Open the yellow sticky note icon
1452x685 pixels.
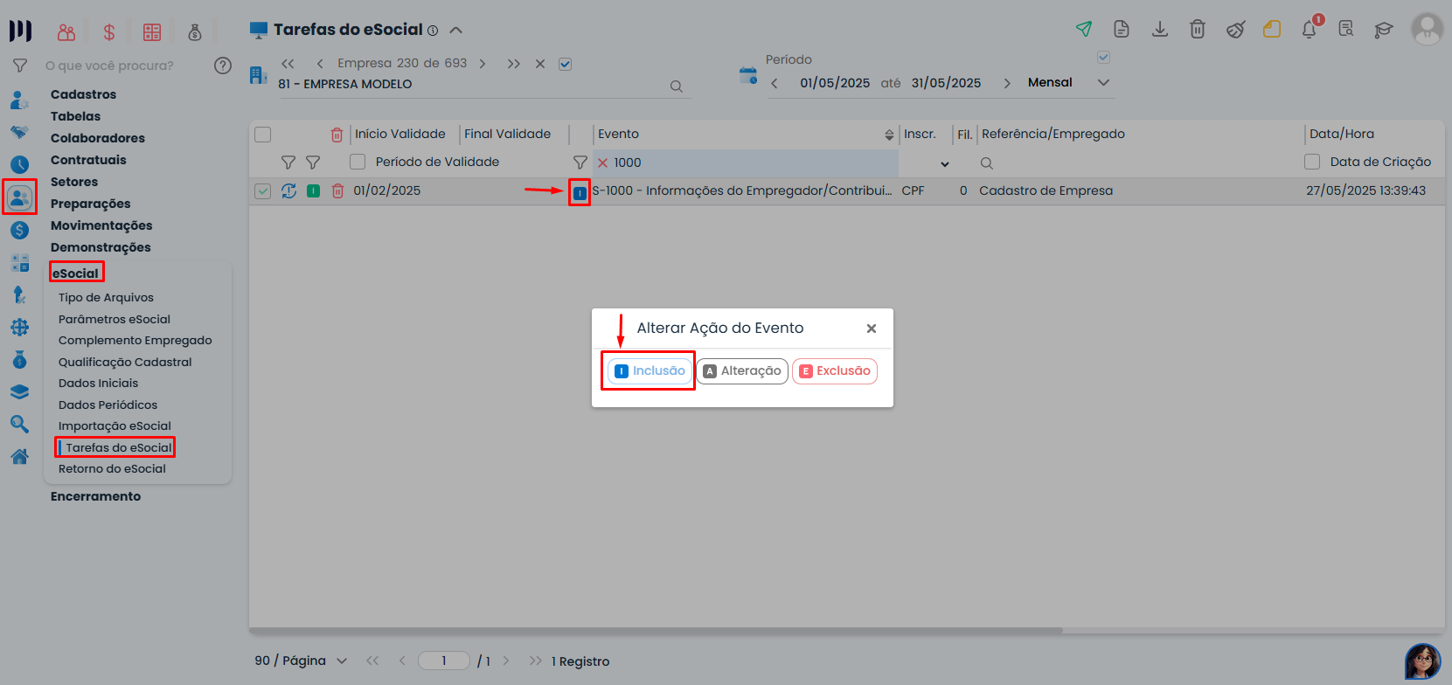[x=1272, y=30]
